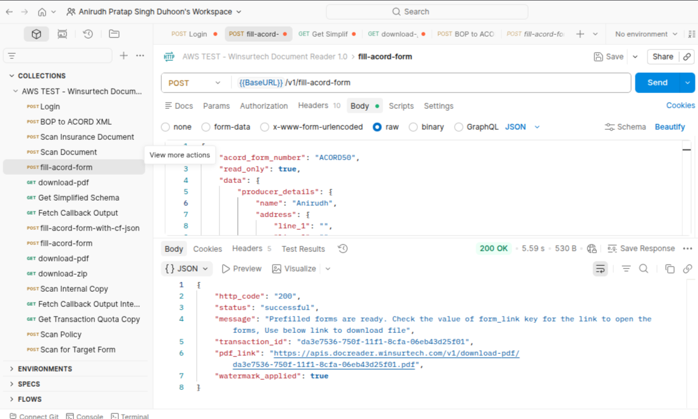Open the Headers 10 request tab
The height and width of the screenshot is (419, 698).
pos(319,106)
